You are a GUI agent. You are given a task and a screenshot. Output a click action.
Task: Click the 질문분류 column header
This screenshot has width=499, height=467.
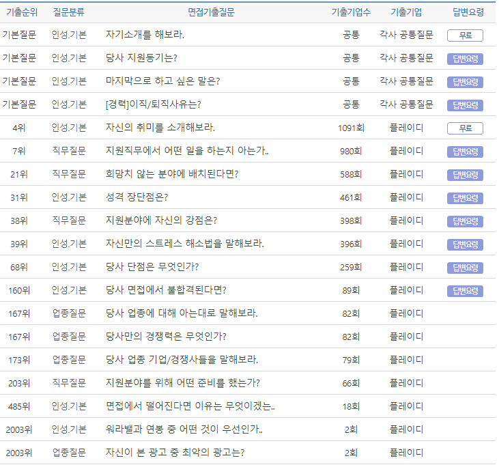click(69, 12)
